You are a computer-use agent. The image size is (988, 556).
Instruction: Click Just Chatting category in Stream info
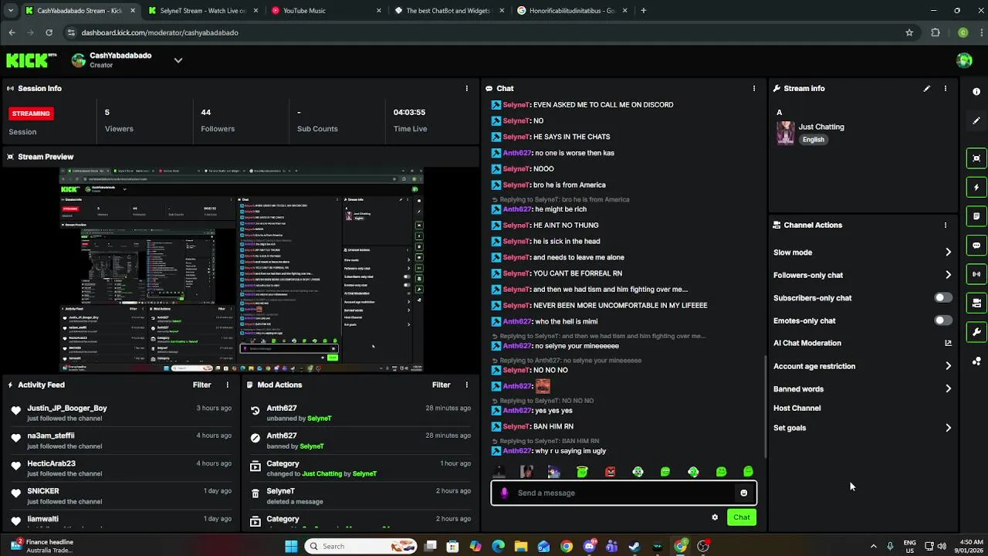tap(821, 127)
